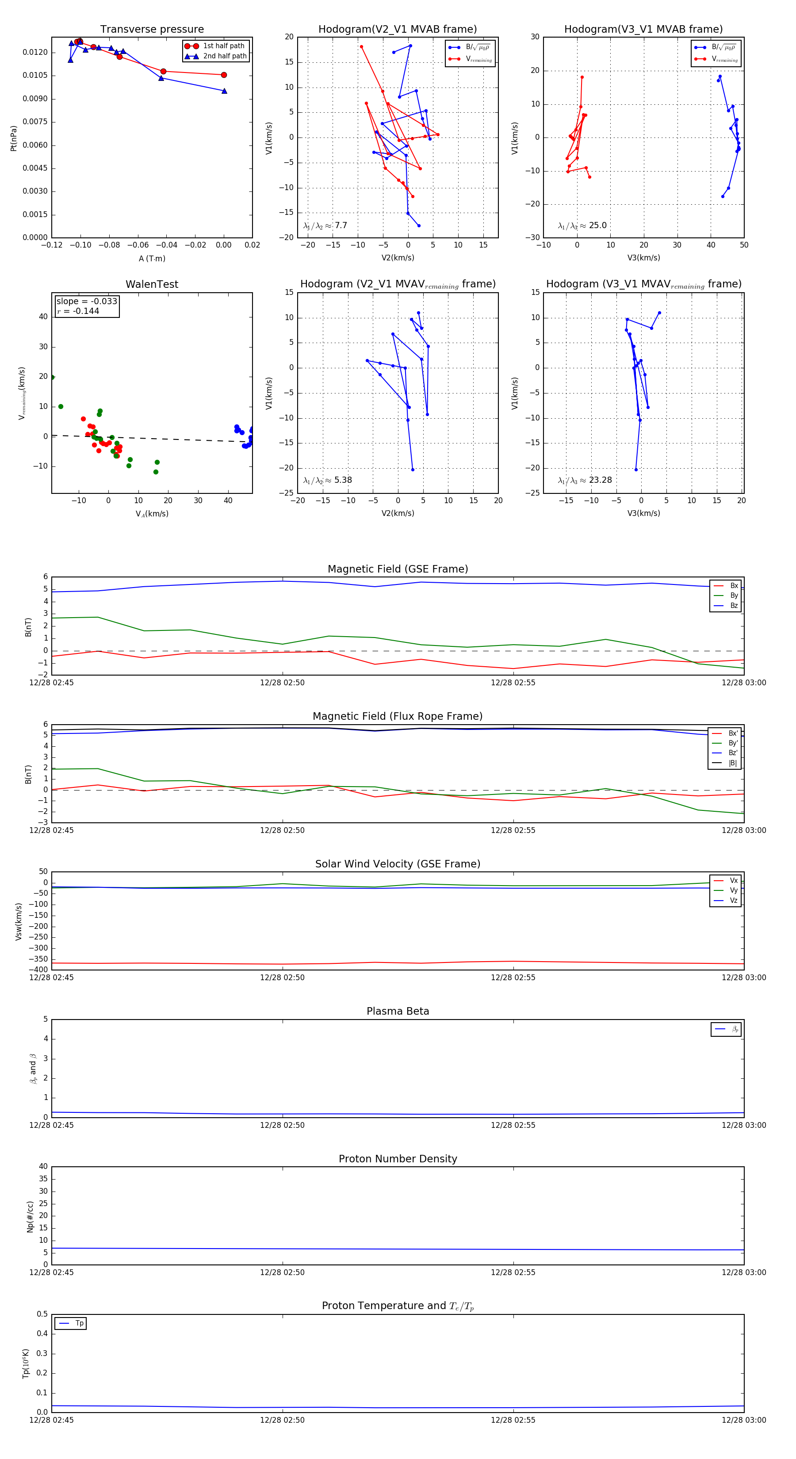Click the "Vz" legend entry in Solar Wind panel

coord(726,901)
